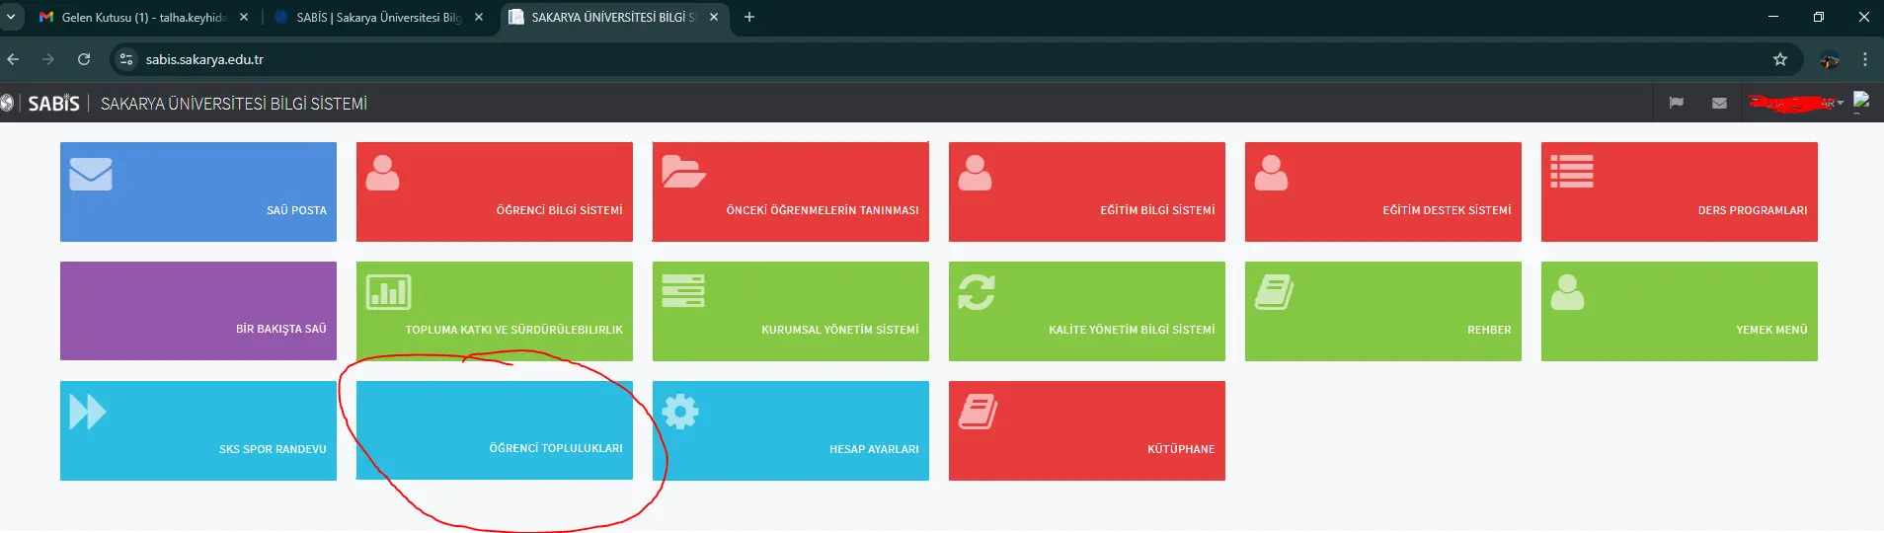Click the YEMEK MENÜ label

pos(1771,330)
